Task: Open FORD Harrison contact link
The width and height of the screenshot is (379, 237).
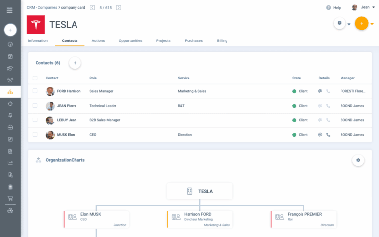Action: 69,91
